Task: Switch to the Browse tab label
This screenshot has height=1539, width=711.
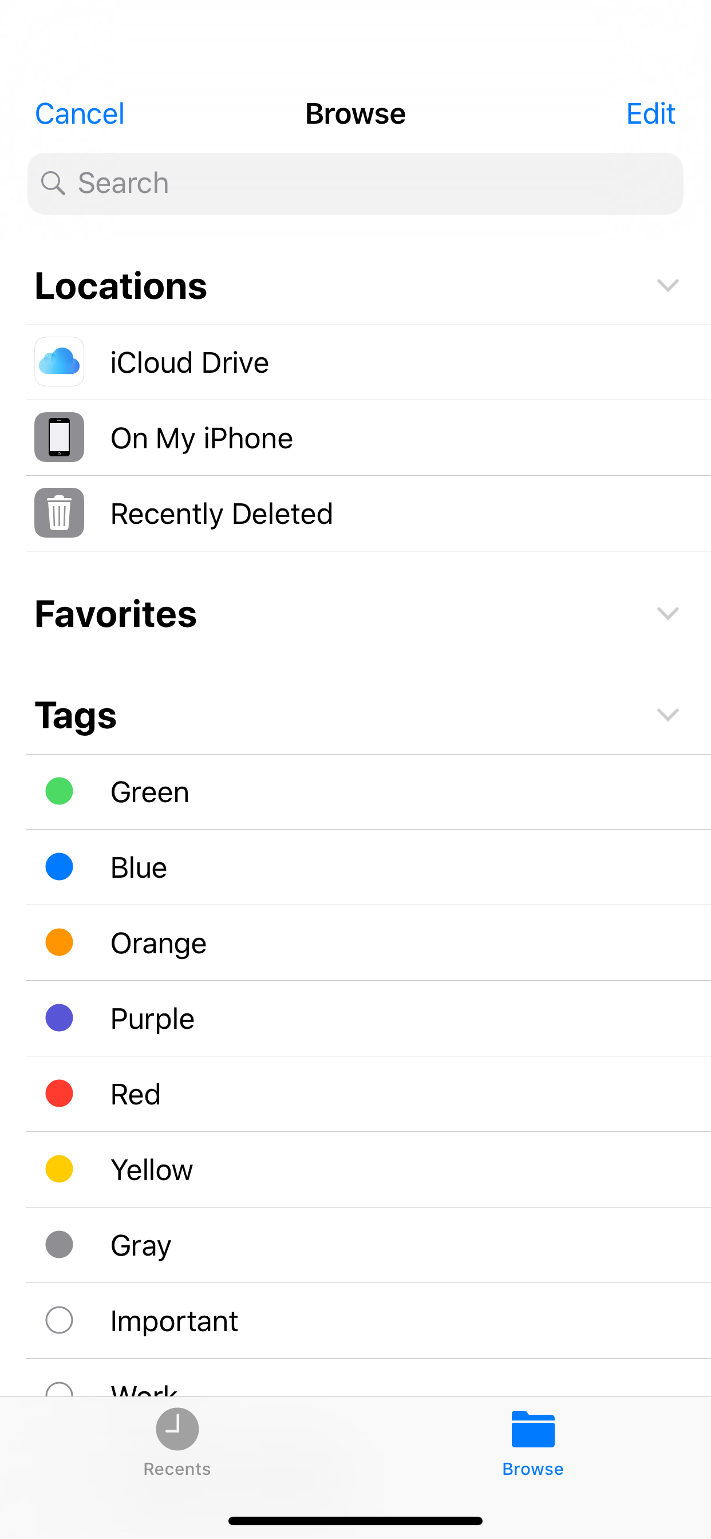Action: [x=533, y=1469]
